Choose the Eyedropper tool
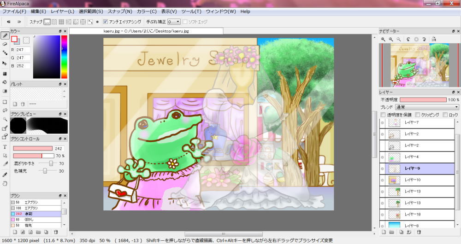The image size is (461, 244). [5, 174]
